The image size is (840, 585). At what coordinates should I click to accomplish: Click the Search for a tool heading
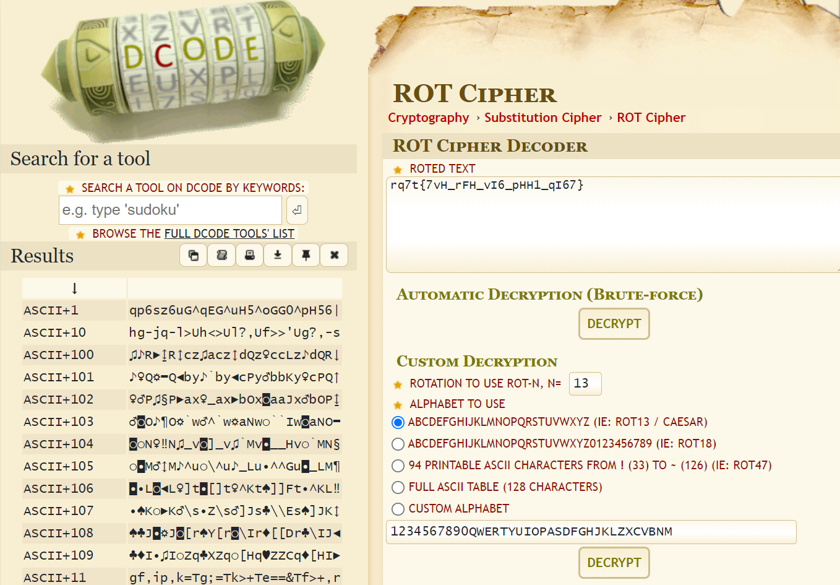pos(80,158)
